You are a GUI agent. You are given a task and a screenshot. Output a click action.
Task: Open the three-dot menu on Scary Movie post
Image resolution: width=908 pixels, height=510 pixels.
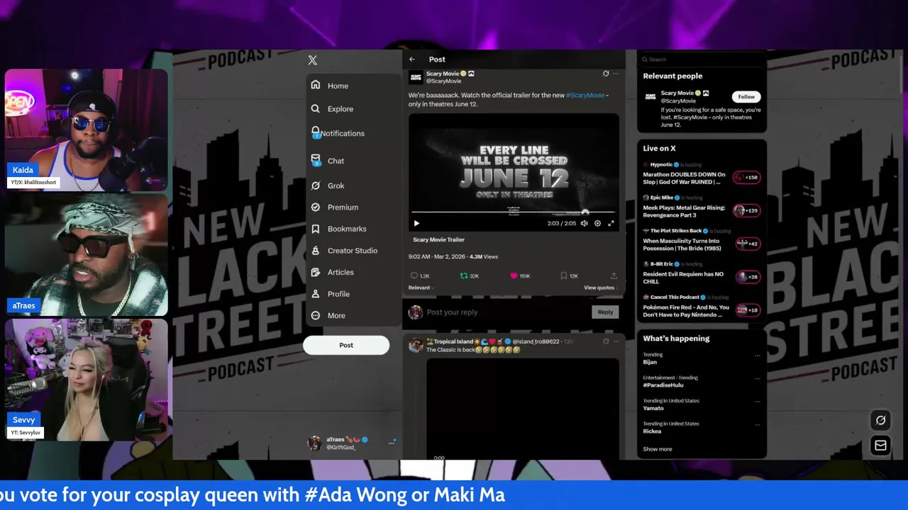pos(616,74)
